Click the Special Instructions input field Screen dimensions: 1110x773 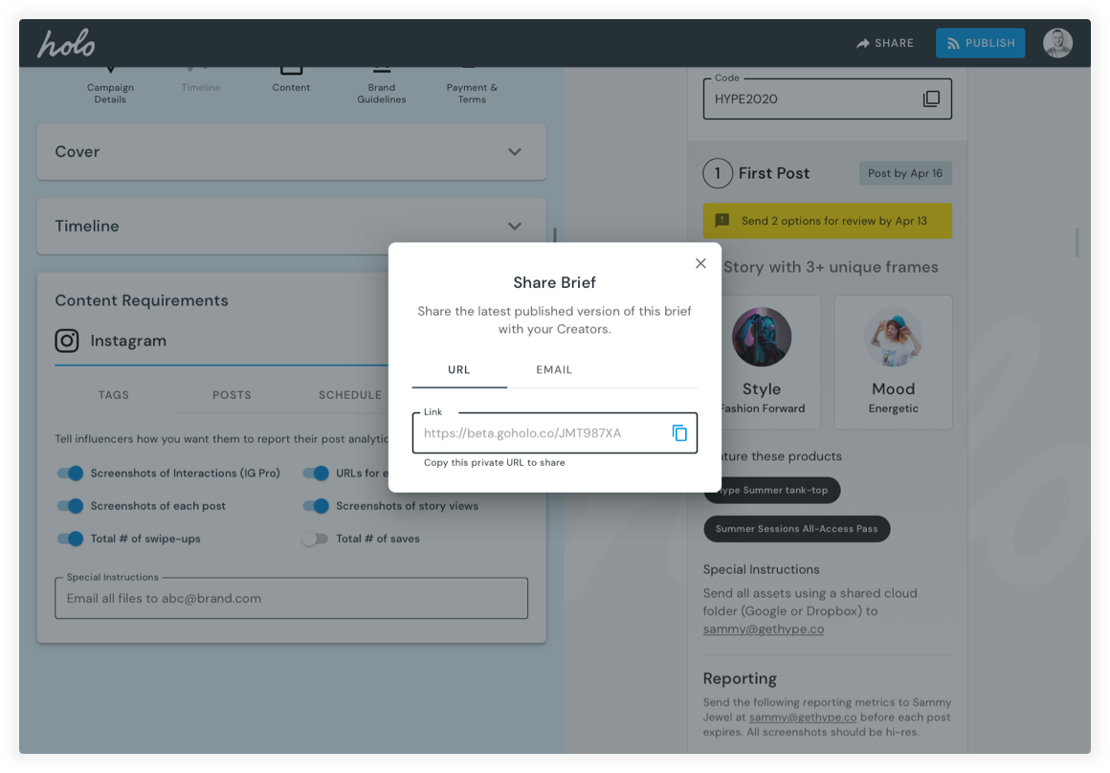click(291, 599)
